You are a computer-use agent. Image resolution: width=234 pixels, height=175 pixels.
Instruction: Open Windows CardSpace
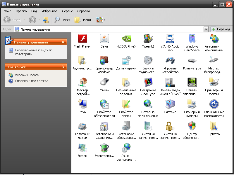tap(192, 43)
